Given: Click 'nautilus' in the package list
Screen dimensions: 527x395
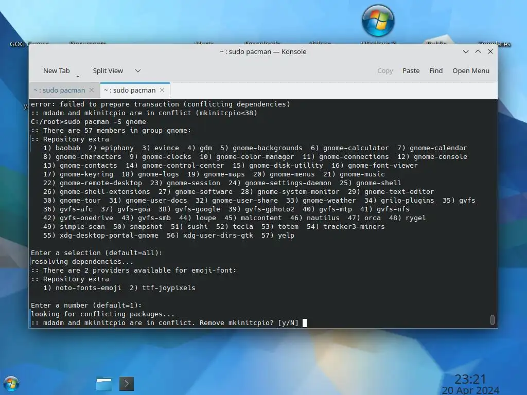Looking at the screenshot, I should pos(323,218).
